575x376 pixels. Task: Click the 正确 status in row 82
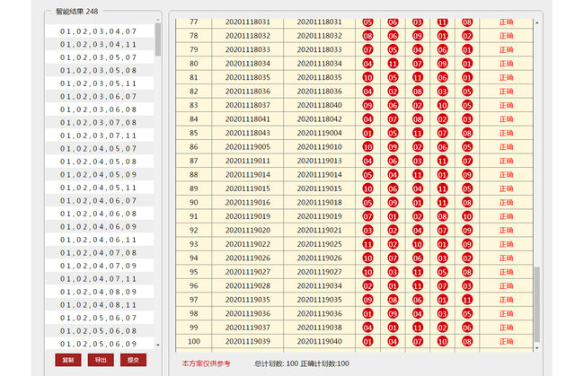click(x=506, y=92)
